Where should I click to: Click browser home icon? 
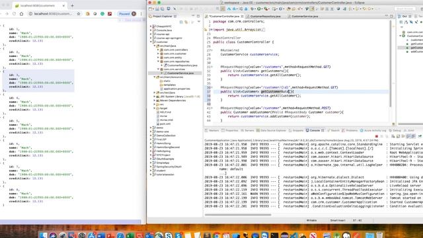coord(22,13)
